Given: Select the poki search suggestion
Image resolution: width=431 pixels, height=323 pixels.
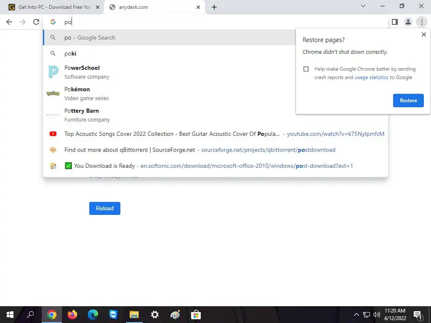Looking at the screenshot, I should [170, 53].
